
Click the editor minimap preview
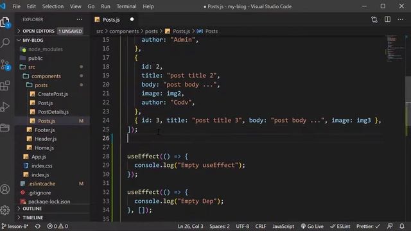tap(395, 49)
